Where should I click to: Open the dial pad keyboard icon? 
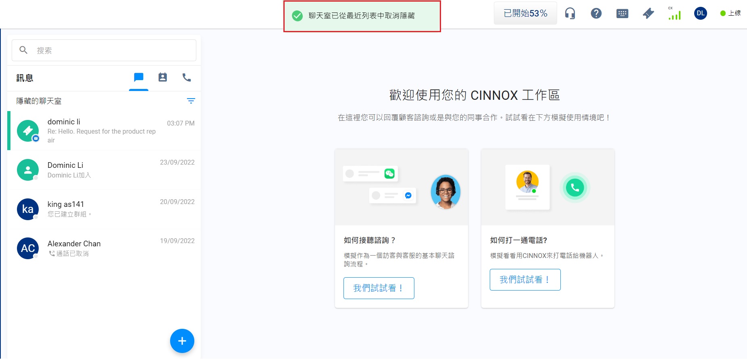[x=622, y=14]
